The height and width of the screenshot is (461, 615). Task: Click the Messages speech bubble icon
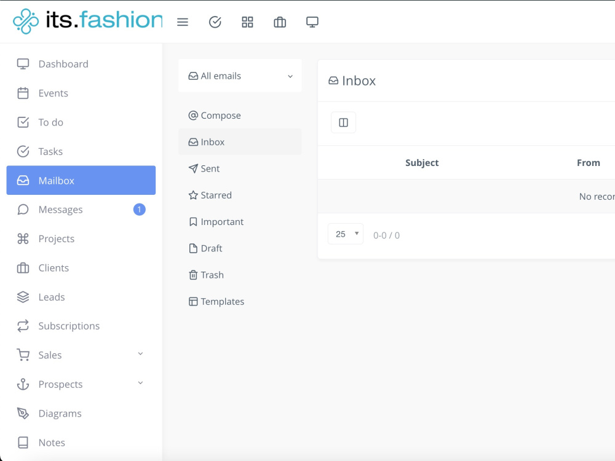click(23, 210)
